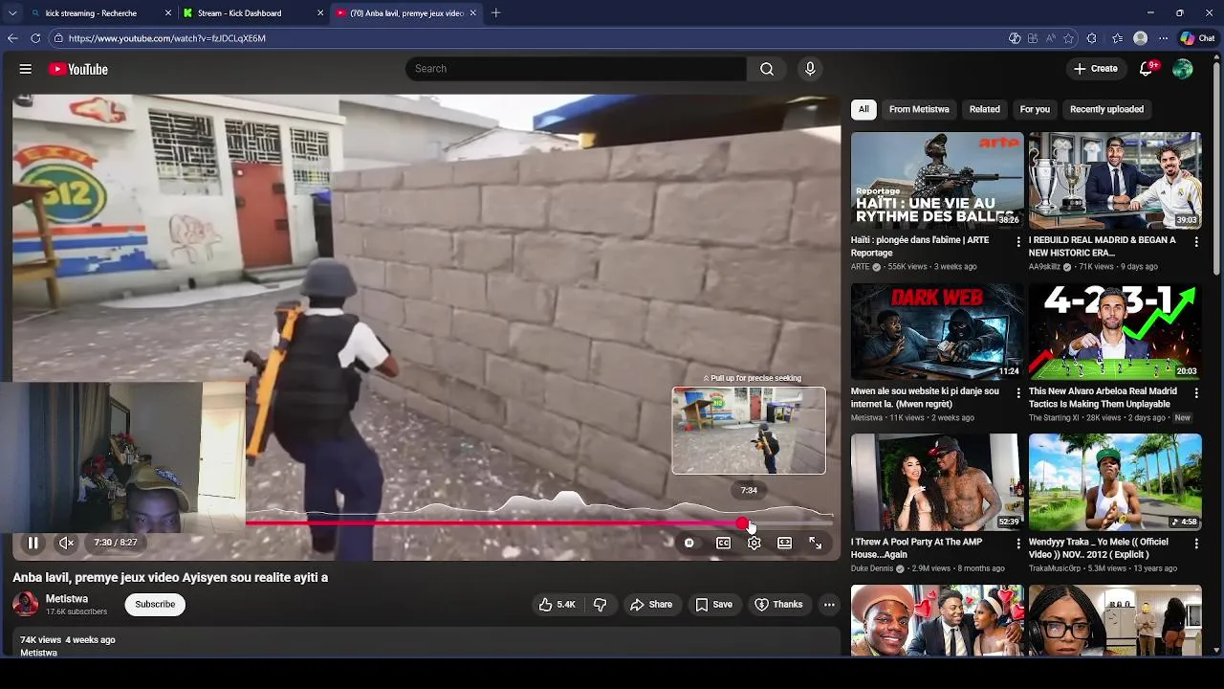Image resolution: width=1224 pixels, height=689 pixels.
Task: Open the favorites list icon
Action: point(1117,38)
